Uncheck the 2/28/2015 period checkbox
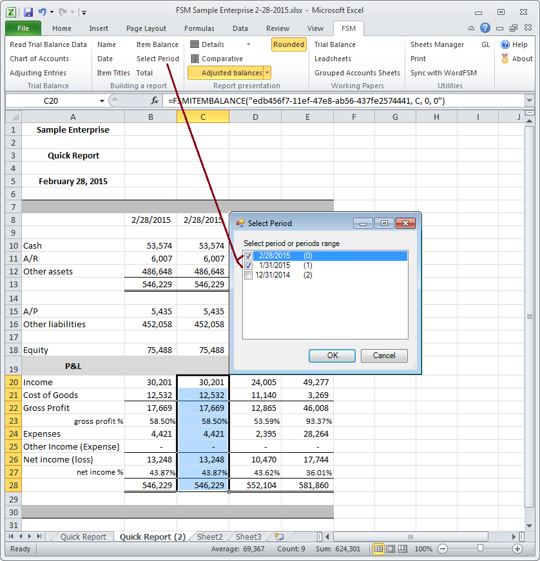The height and width of the screenshot is (561, 540). (x=249, y=256)
